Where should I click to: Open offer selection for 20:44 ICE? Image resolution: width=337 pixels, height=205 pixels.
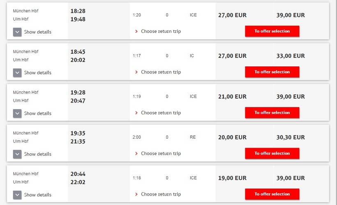[272, 194]
